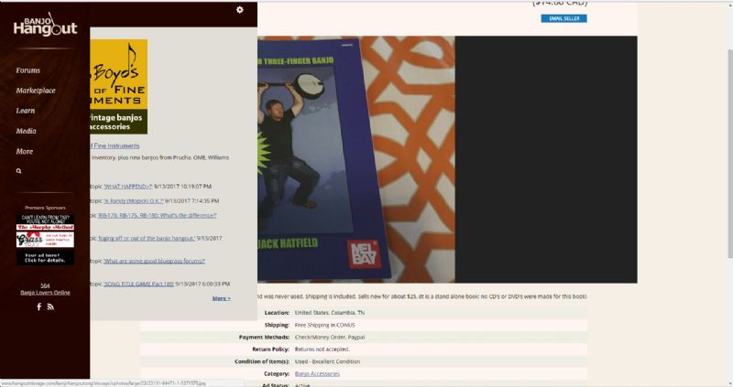Open the settings gear icon
This screenshot has width=733, height=387.
[240, 10]
